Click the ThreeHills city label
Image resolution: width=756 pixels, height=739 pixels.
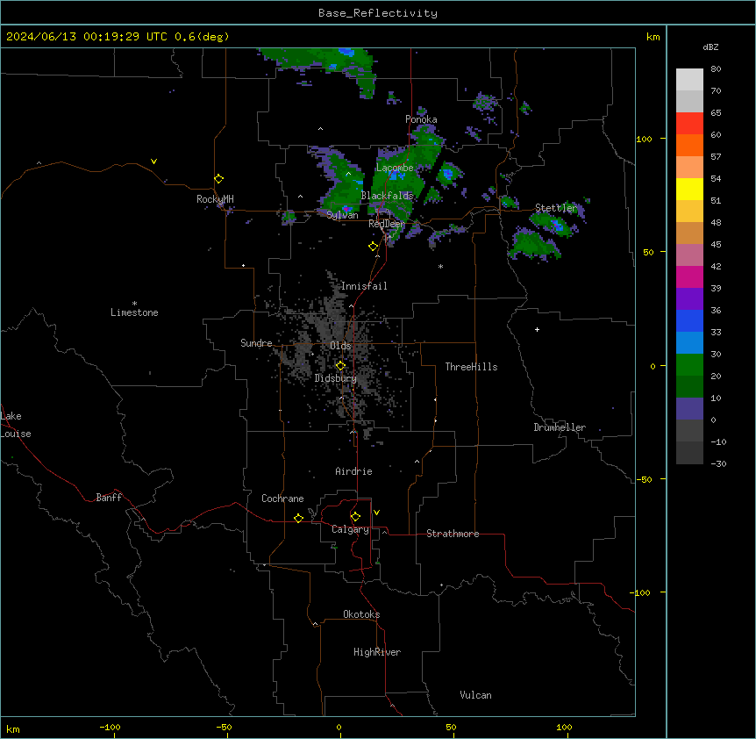[x=471, y=367]
